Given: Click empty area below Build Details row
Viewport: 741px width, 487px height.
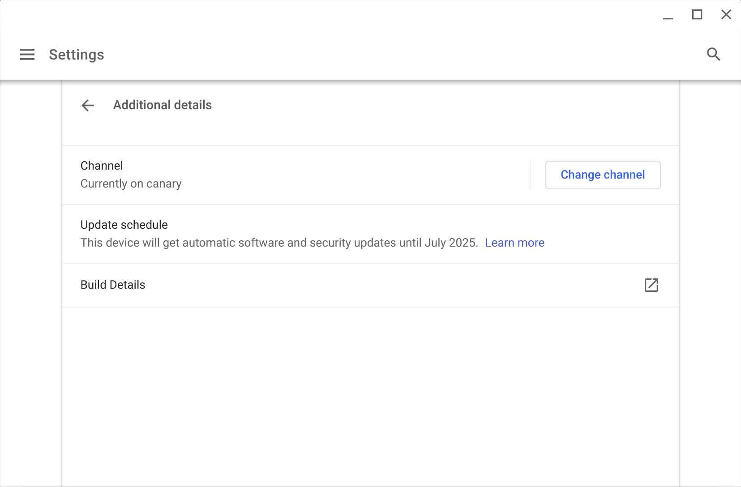Looking at the screenshot, I should click(370, 394).
